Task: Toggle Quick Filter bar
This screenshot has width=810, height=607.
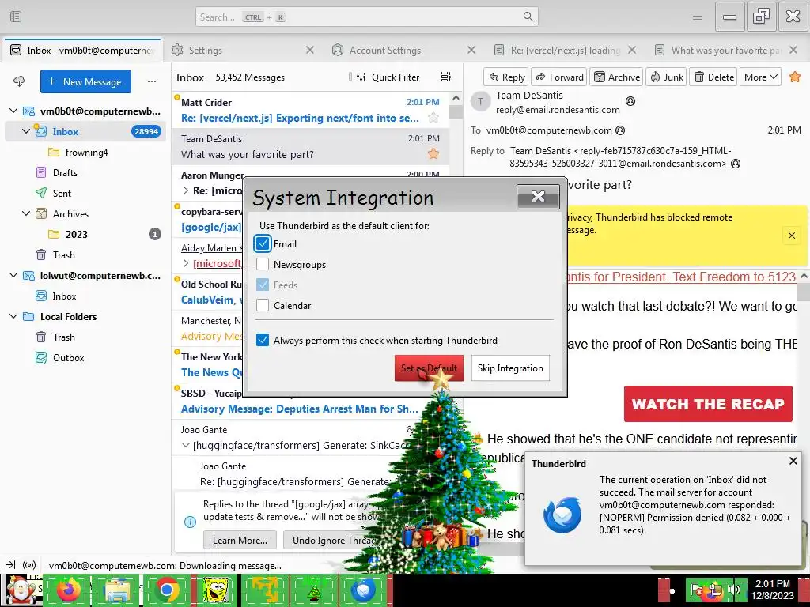Action: pos(388,77)
